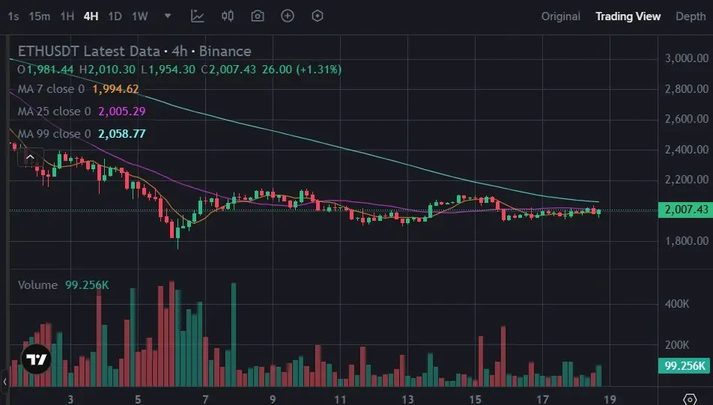Collapse the indicator legend chevron
The height and width of the screenshot is (405, 713).
31,157
